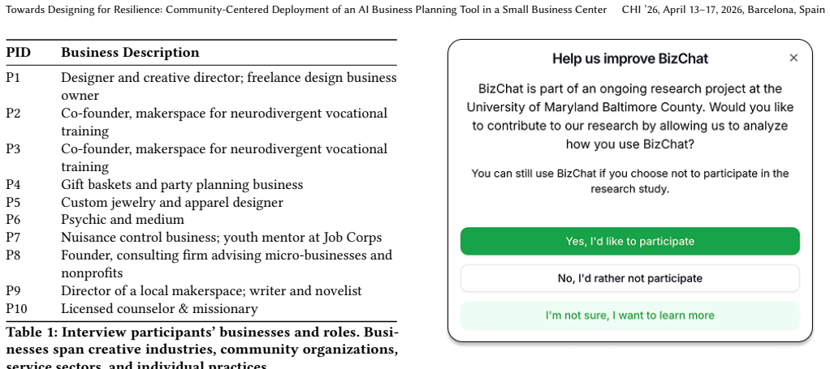Close the Help us improve BizChat dialog
830x369 pixels.
(x=793, y=58)
